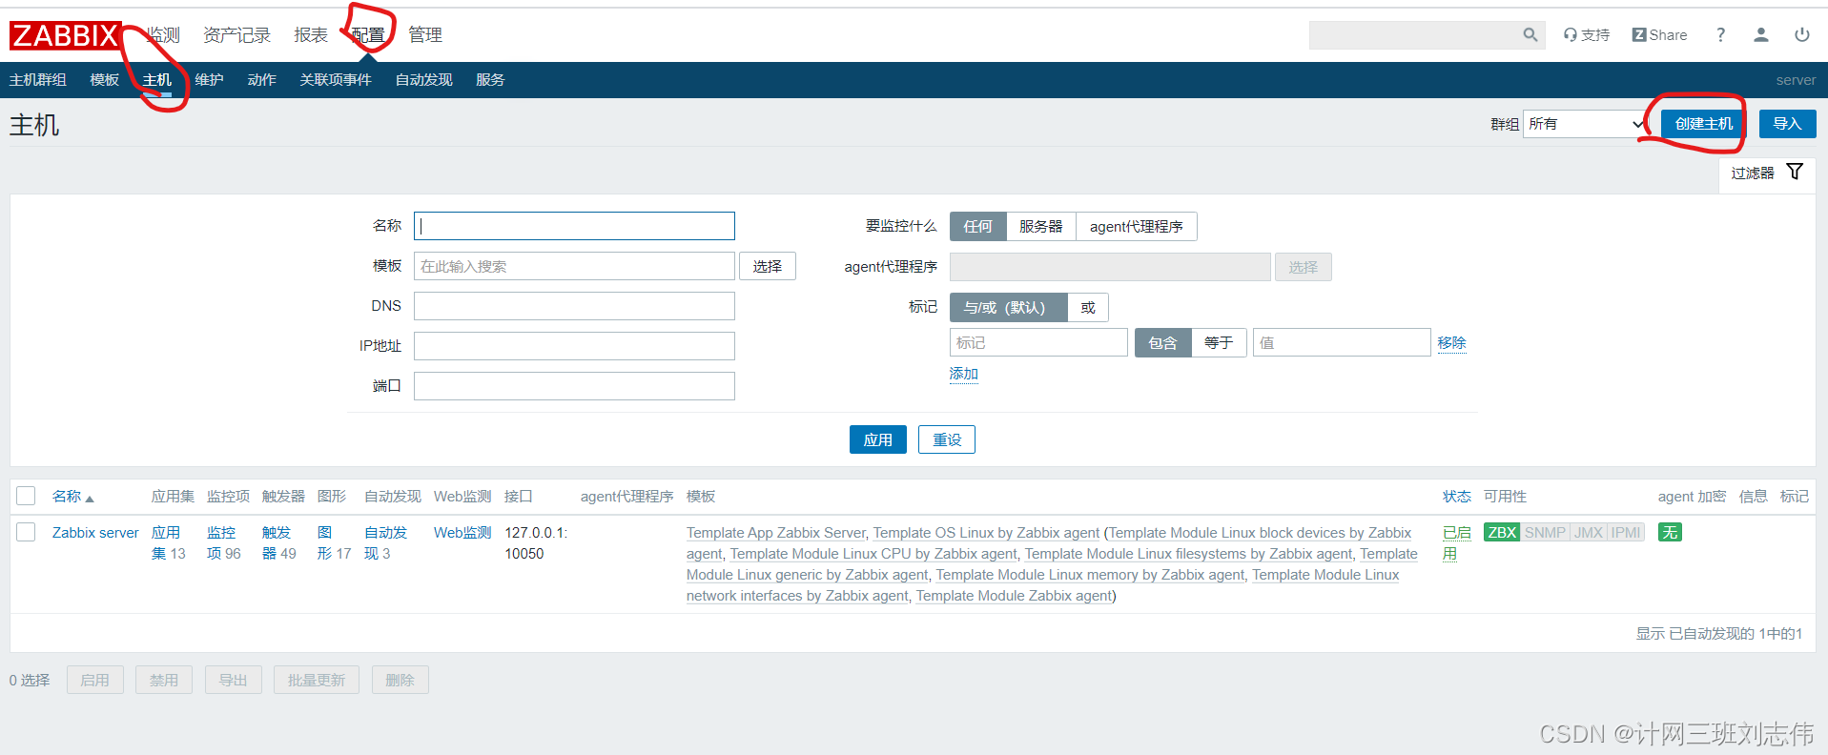Click the Import button
This screenshot has width=1828, height=755.
click(1787, 124)
